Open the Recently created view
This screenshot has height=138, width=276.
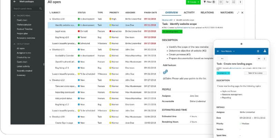point(24,71)
